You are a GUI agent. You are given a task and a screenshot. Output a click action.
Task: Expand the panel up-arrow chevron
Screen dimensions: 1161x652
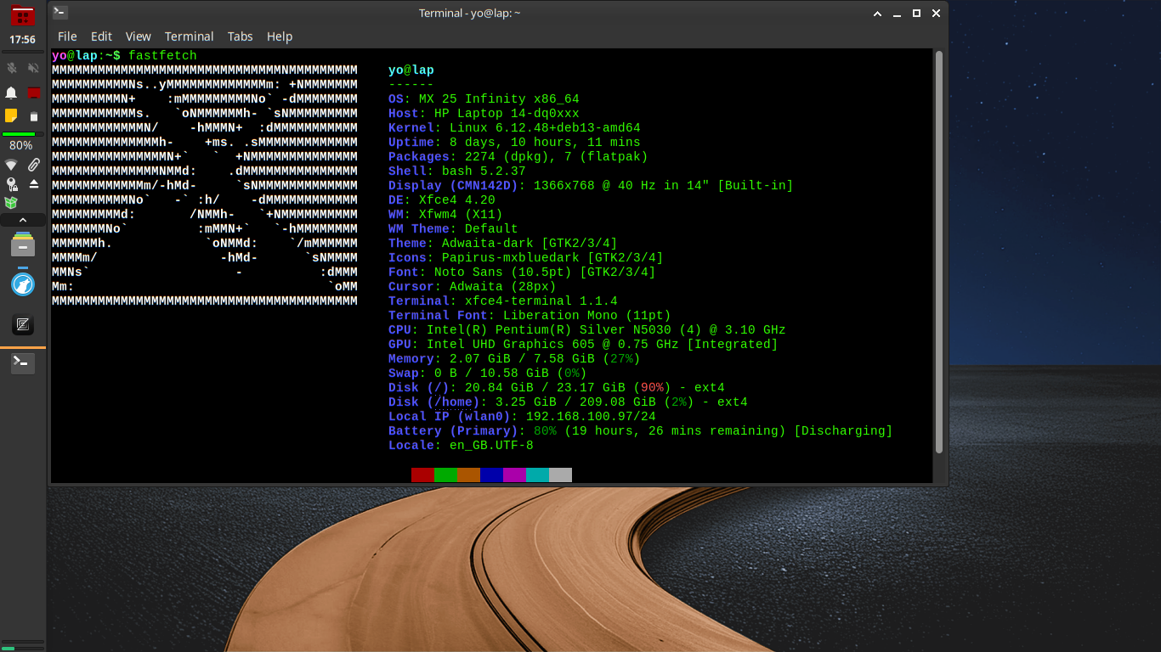point(23,220)
